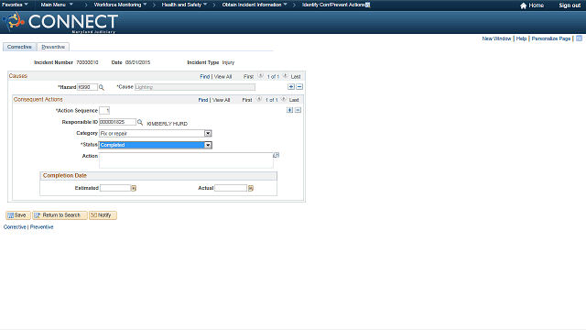Screen dimensions: 586x330
Task: Click the bottom Preventive link
Action: coord(41,227)
